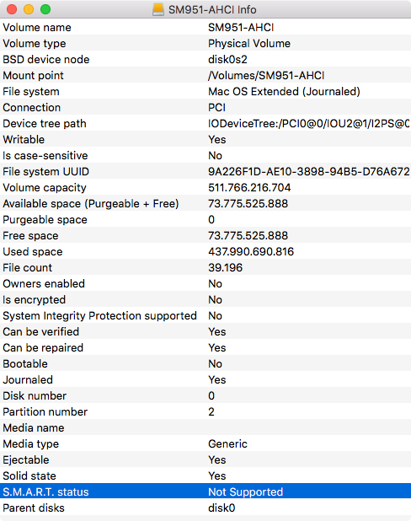Select the File system UUID row
Viewport: 411px width, 521px height.
(x=205, y=171)
